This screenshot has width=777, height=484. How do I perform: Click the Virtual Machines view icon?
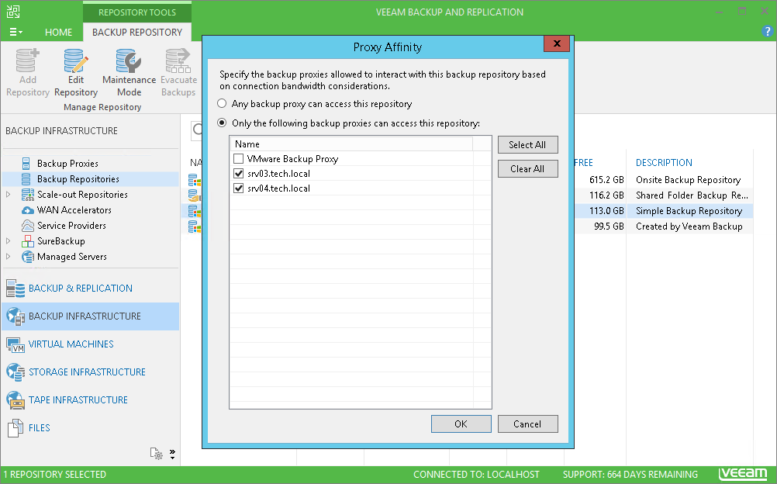pos(16,344)
